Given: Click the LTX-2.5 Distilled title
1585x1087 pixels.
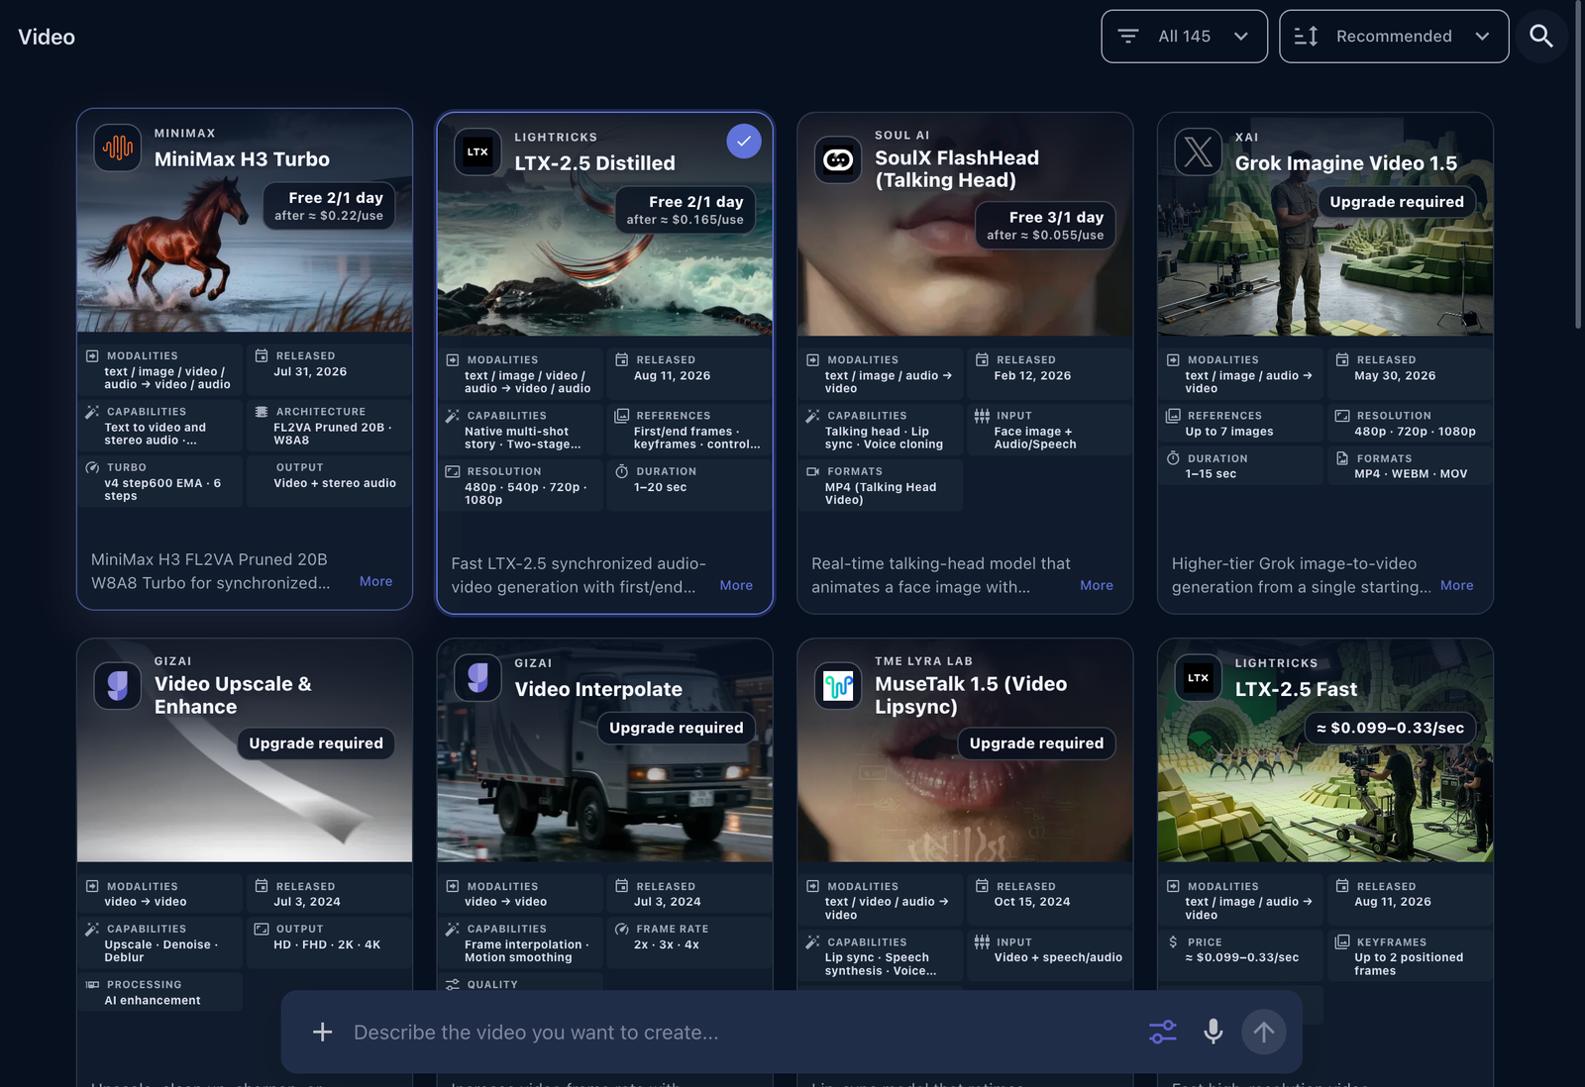Looking at the screenshot, I should (x=594, y=163).
